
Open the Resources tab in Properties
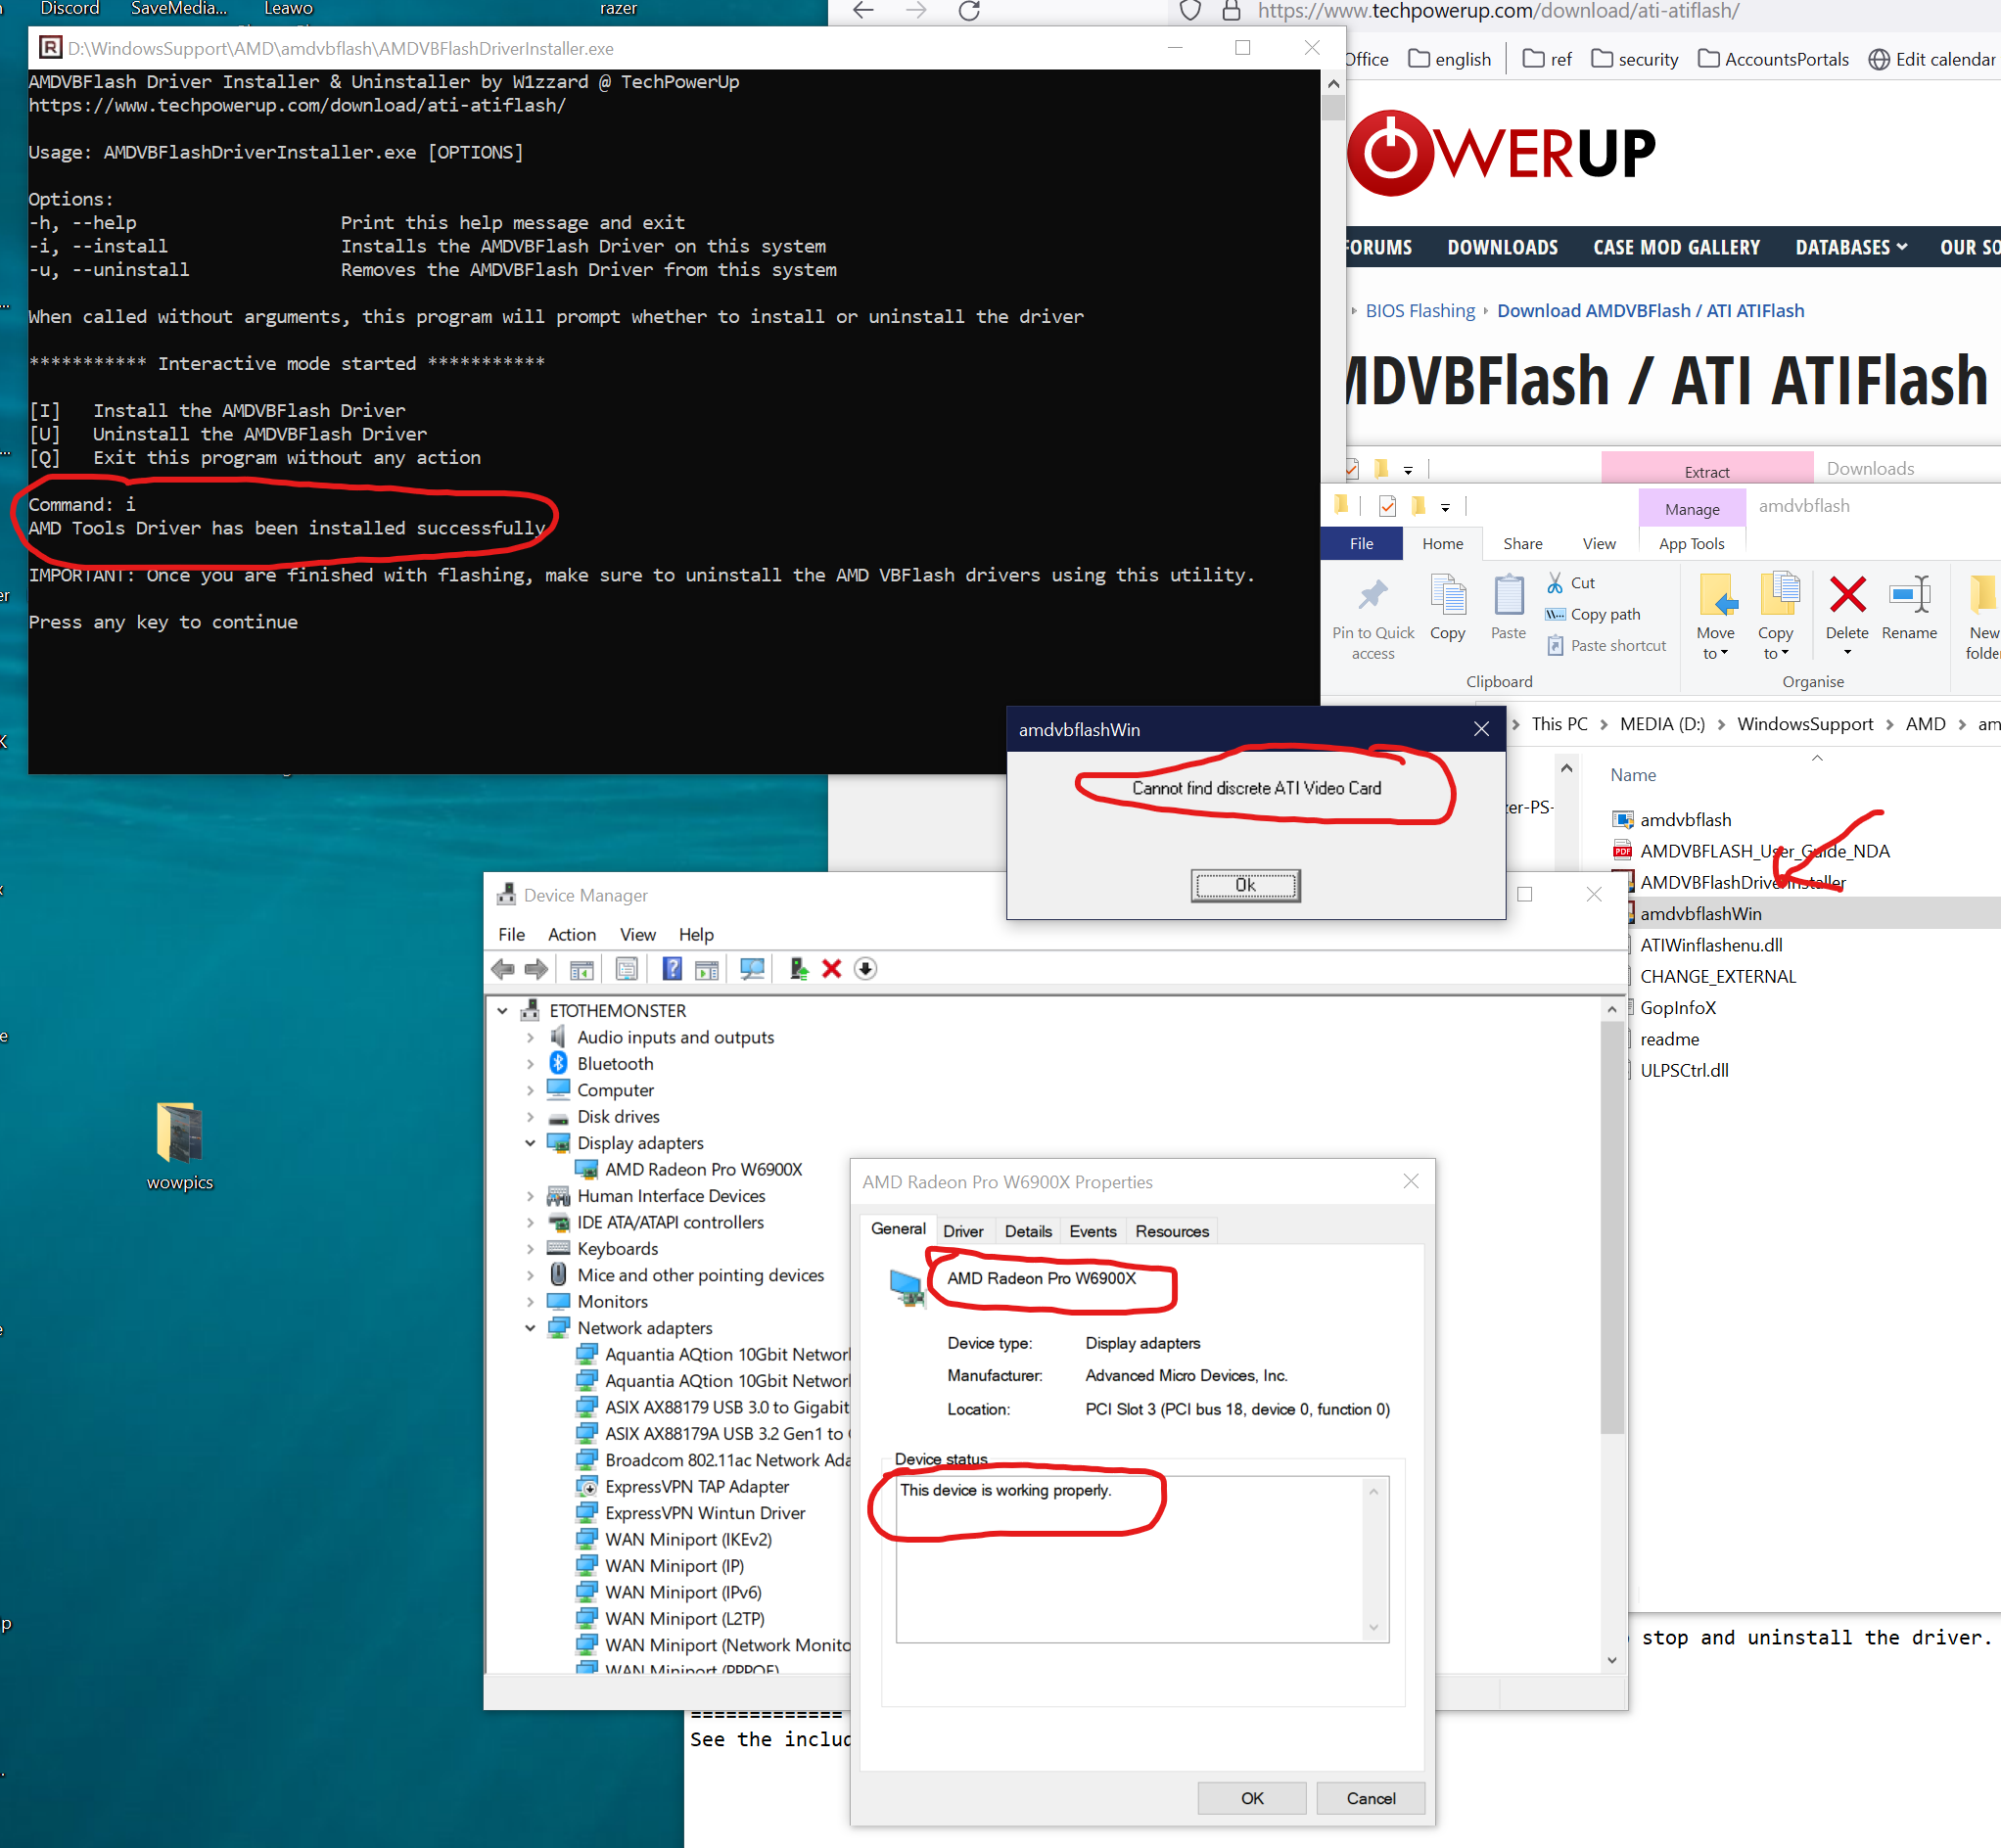coord(1171,1231)
